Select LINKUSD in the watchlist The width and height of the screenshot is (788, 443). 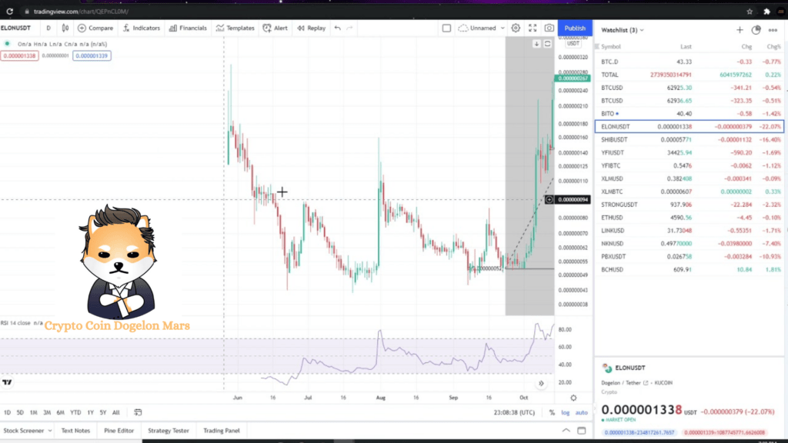tap(689, 231)
